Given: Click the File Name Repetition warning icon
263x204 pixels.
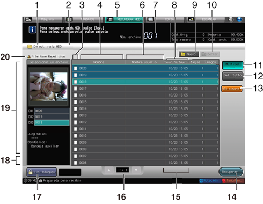Looking at the screenshot, I should (29, 56).
